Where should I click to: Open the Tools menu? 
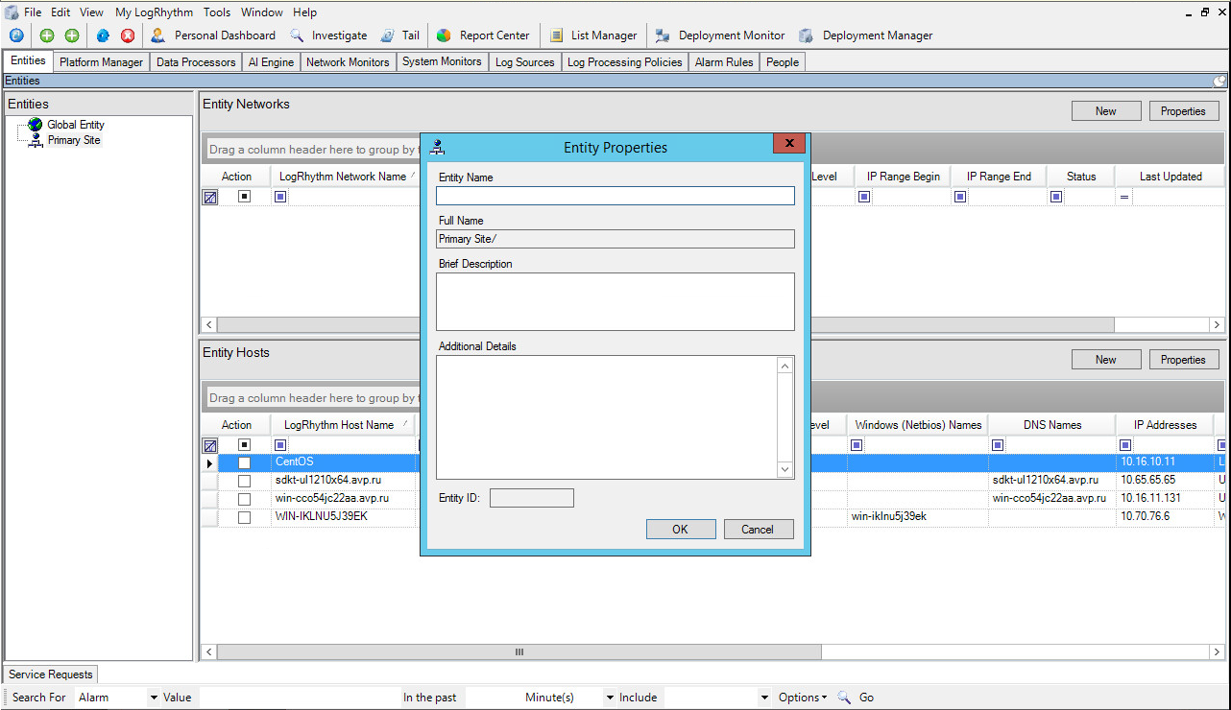(216, 12)
